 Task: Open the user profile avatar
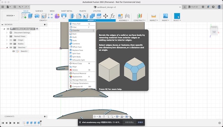(x=219, y=7)
